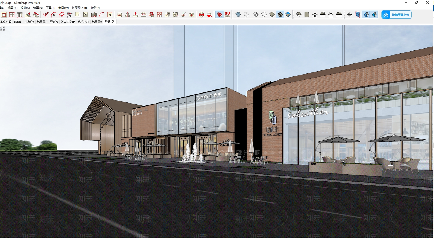Switch to wireframe face style
The image size is (434, 238).
[x=256, y=15]
